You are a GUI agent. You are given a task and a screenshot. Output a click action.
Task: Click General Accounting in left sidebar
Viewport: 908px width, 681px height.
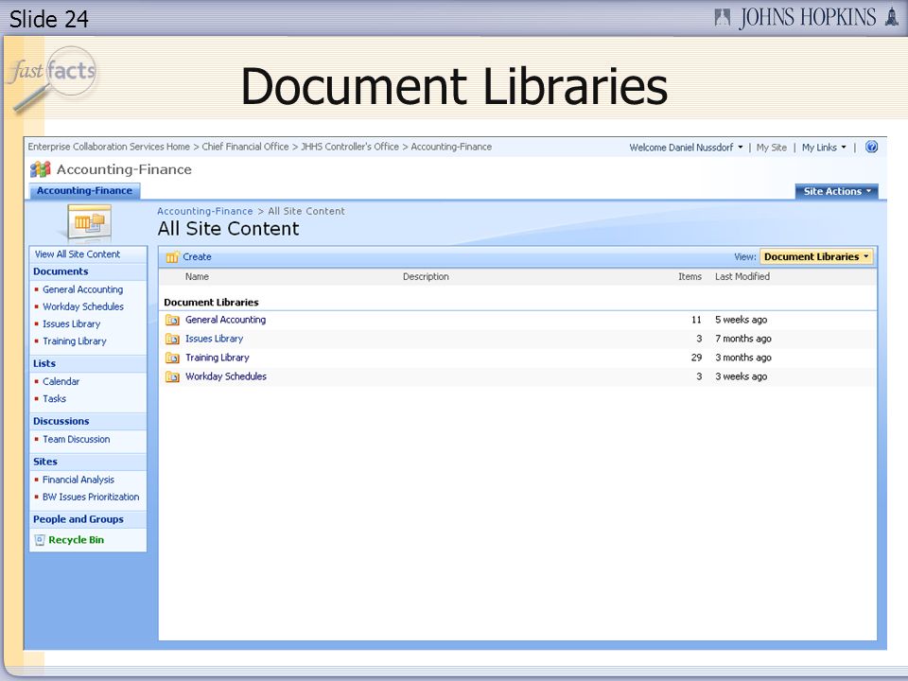tap(83, 289)
